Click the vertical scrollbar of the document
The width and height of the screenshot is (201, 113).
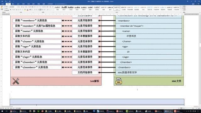200,60
